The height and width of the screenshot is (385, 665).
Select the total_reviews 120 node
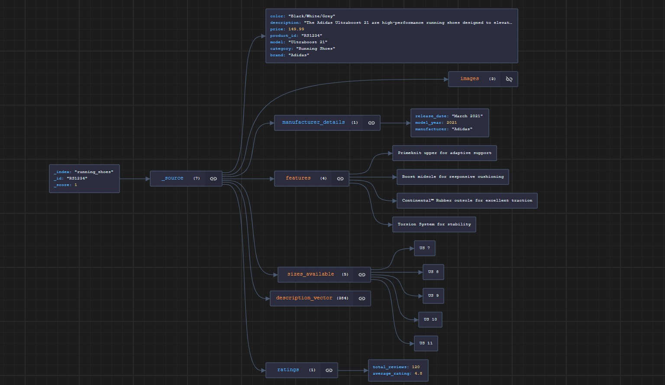[398, 370]
